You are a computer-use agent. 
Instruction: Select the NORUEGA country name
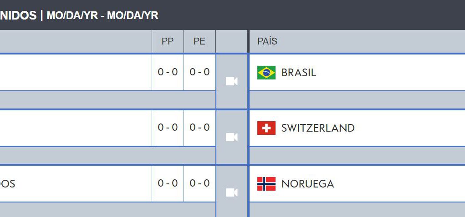pos(307,184)
